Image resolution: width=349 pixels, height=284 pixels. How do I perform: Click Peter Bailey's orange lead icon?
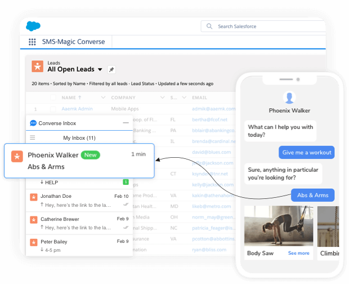pos(34,242)
